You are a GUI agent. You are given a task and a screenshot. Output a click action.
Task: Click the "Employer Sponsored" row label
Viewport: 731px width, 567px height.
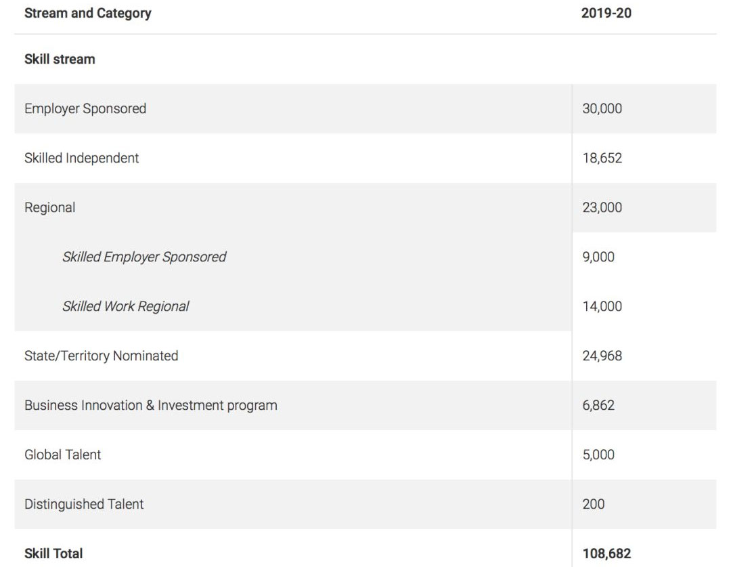85,108
